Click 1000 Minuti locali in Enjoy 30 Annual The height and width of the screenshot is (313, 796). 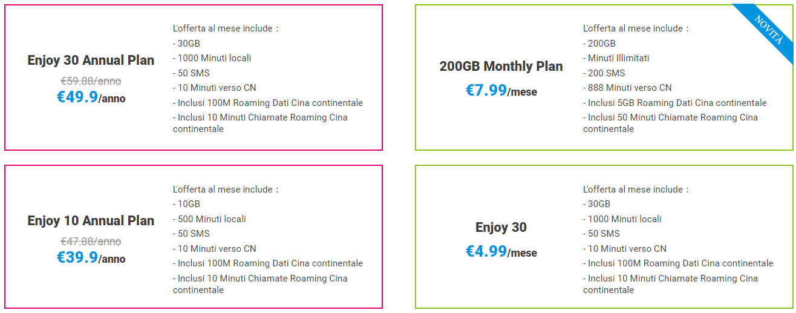point(212,58)
